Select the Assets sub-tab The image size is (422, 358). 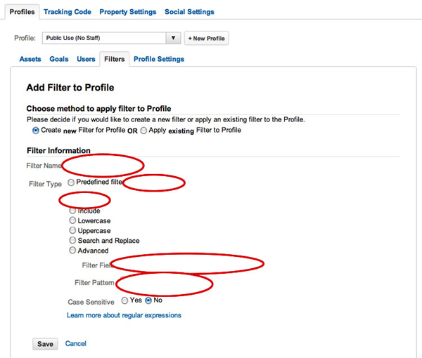(x=30, y=60)
